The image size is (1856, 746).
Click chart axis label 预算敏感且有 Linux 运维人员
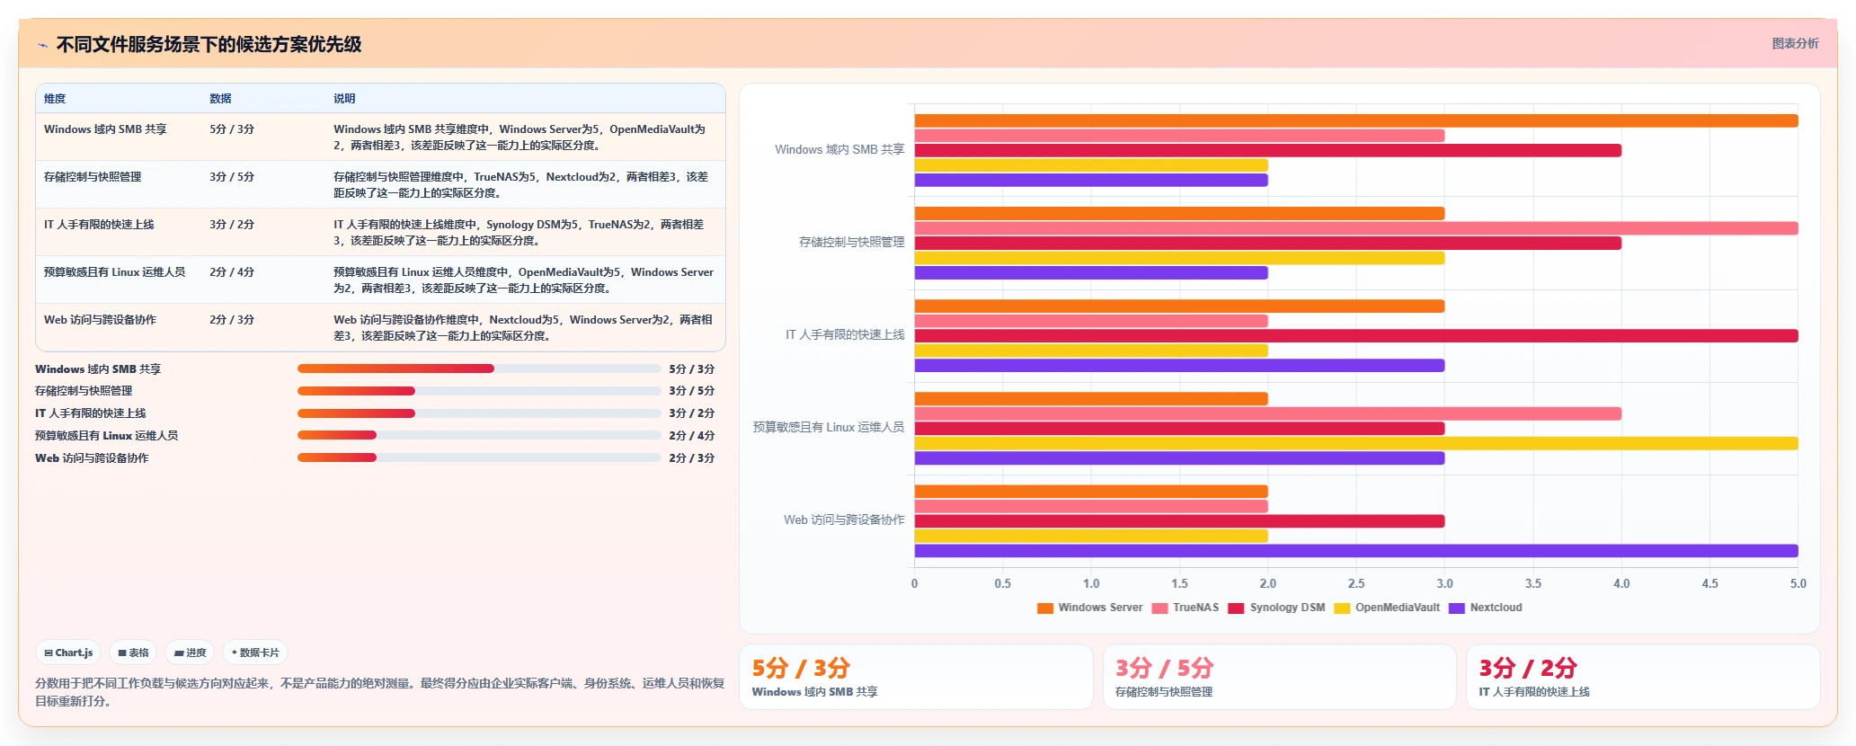tap(829, 427)
